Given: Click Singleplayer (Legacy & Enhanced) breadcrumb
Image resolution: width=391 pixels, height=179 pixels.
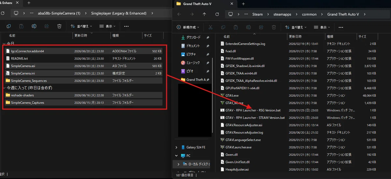Looking at the screenshot, I should [118, 13].
